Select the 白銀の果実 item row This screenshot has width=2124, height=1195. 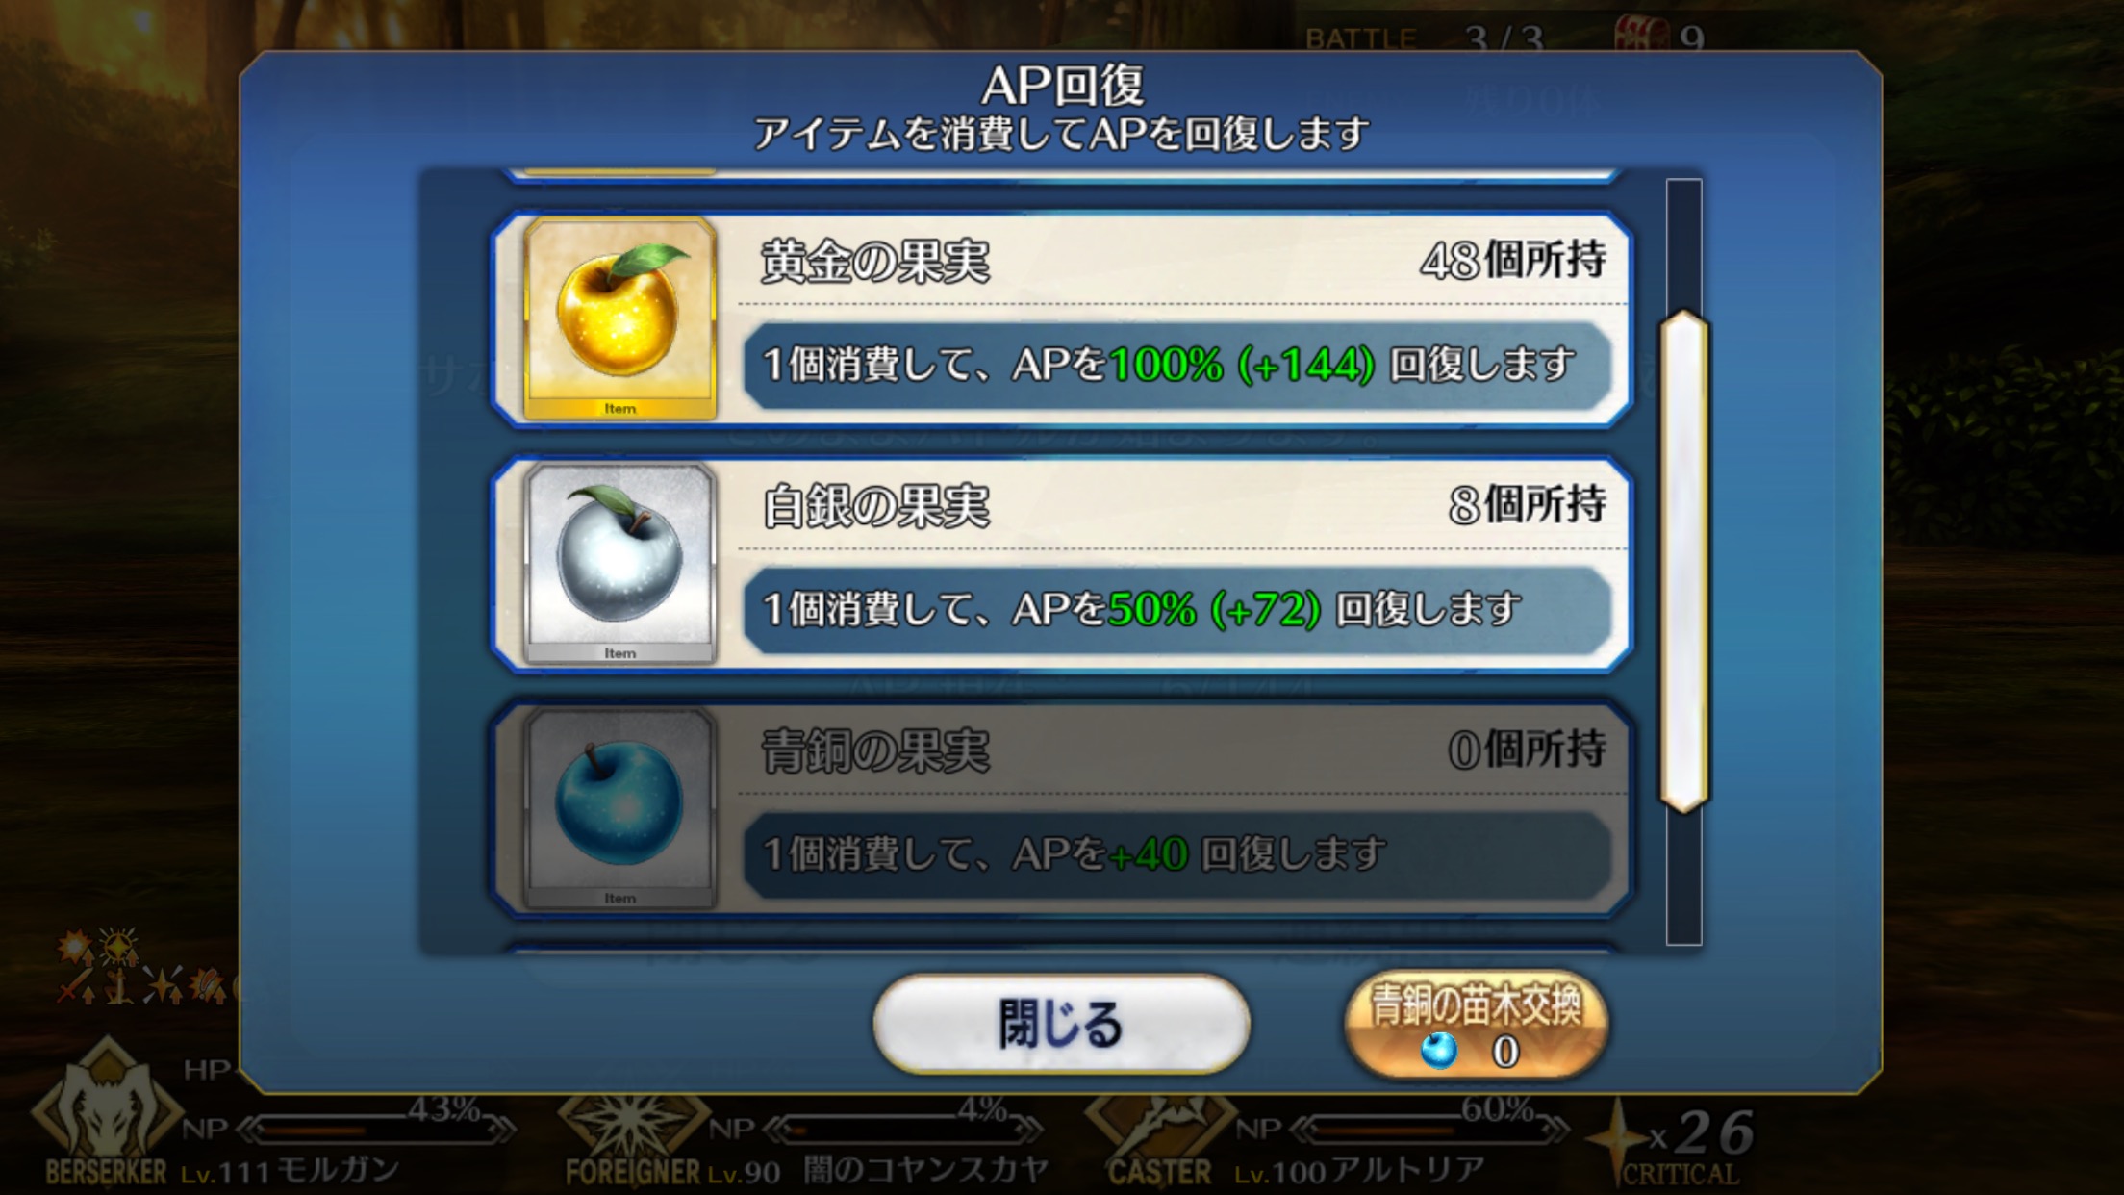[x=1062, y=564]
